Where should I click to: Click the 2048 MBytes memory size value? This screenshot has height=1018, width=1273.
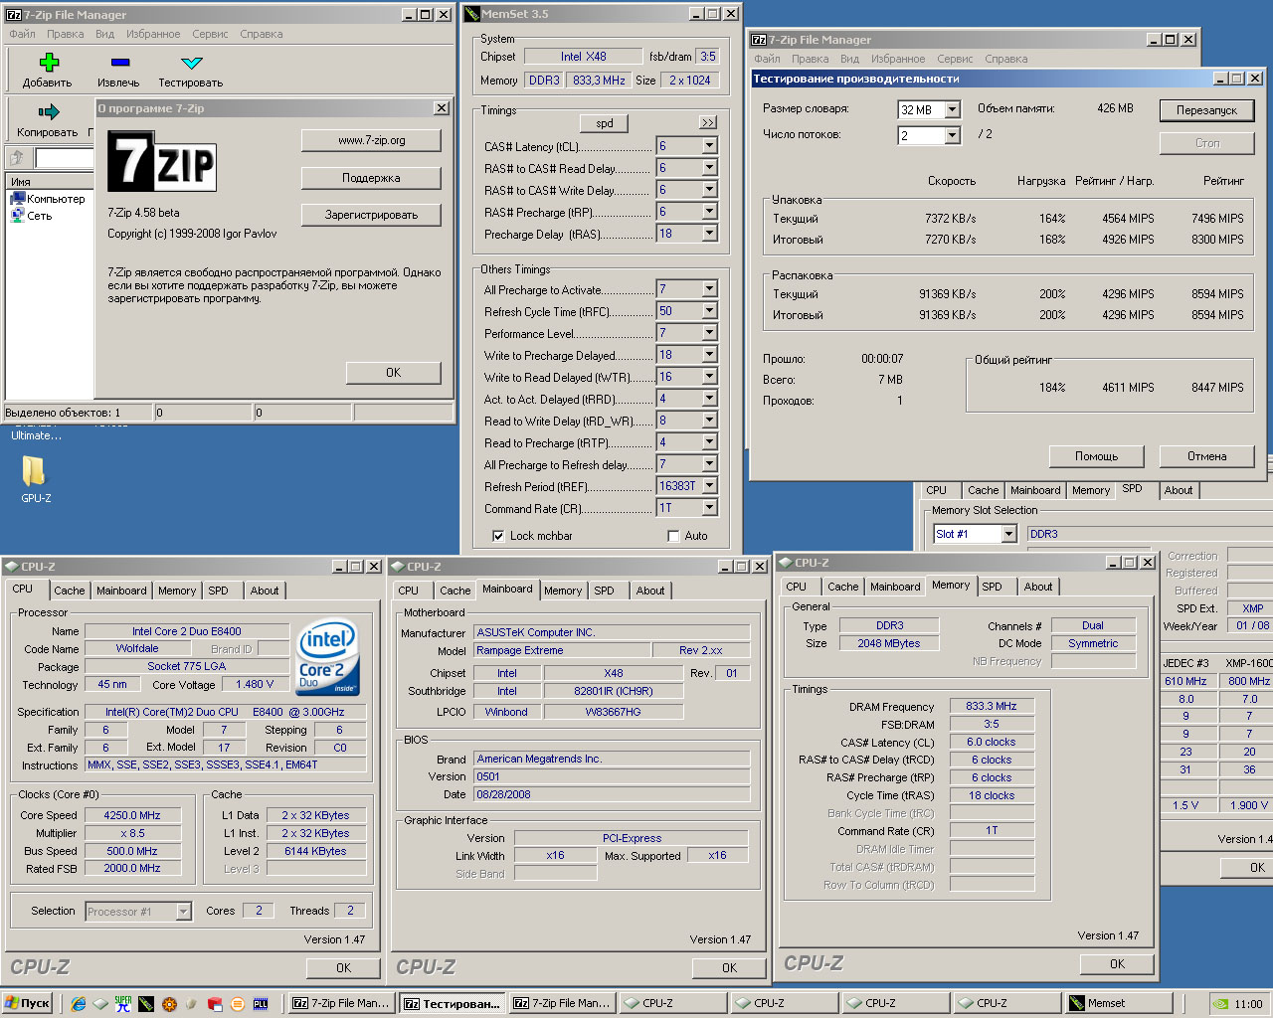[889, 643]
